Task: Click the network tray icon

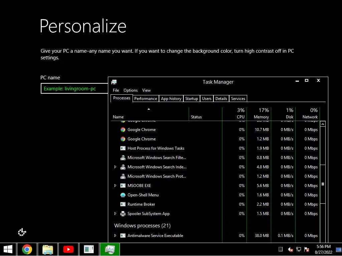Action: (x=298, y=249)
